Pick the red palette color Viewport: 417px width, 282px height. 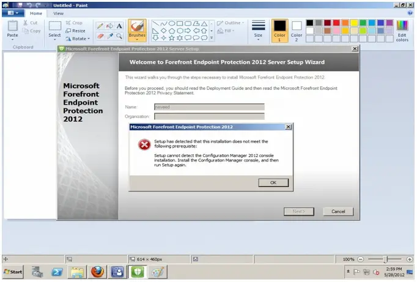pyautogui.click(x=336, y=23)
